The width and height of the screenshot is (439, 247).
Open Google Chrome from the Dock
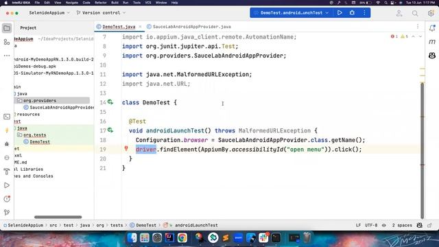[x=182, y=238]
